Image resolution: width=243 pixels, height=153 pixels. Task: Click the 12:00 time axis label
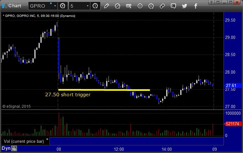pyautogui.click(x=119, y=149)
